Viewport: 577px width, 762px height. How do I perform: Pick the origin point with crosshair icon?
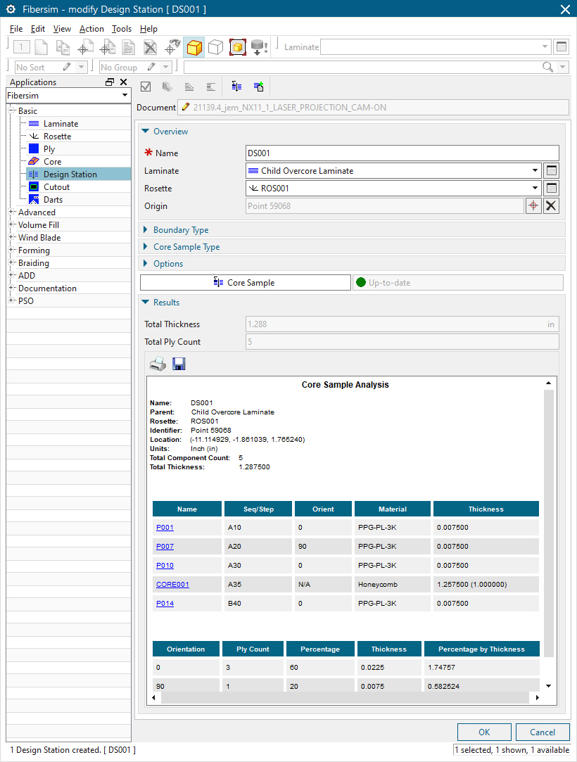tap(533, 206)
